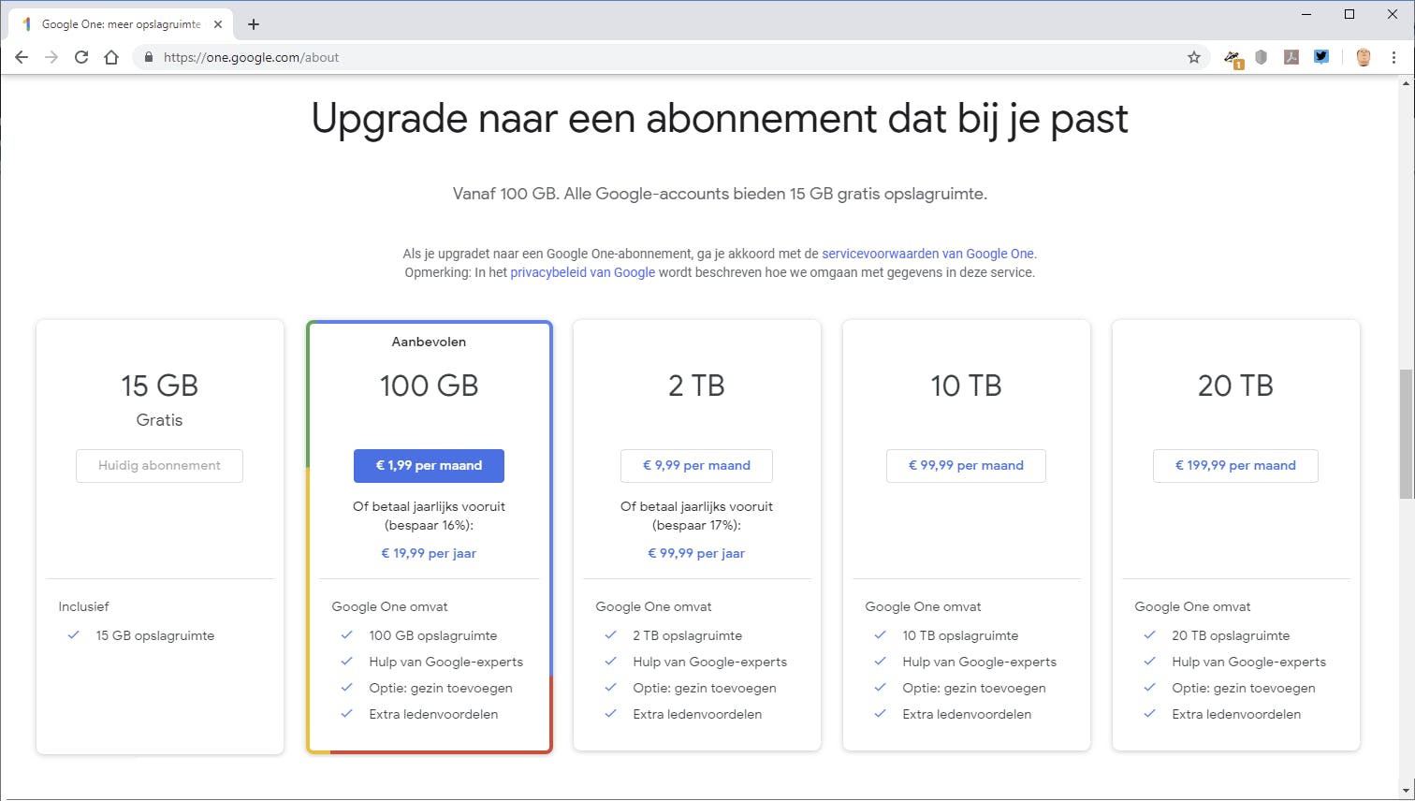Open the Chrome three-dot menu
This screenshot has width=1415, height=801.
pos(1393,57)
